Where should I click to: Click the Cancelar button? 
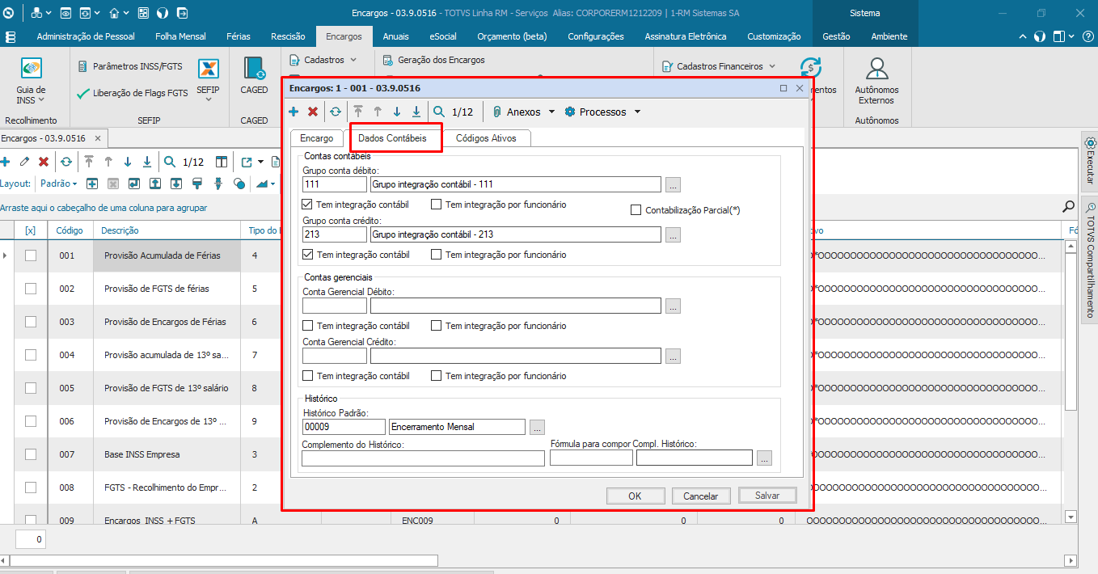(701, 496)
